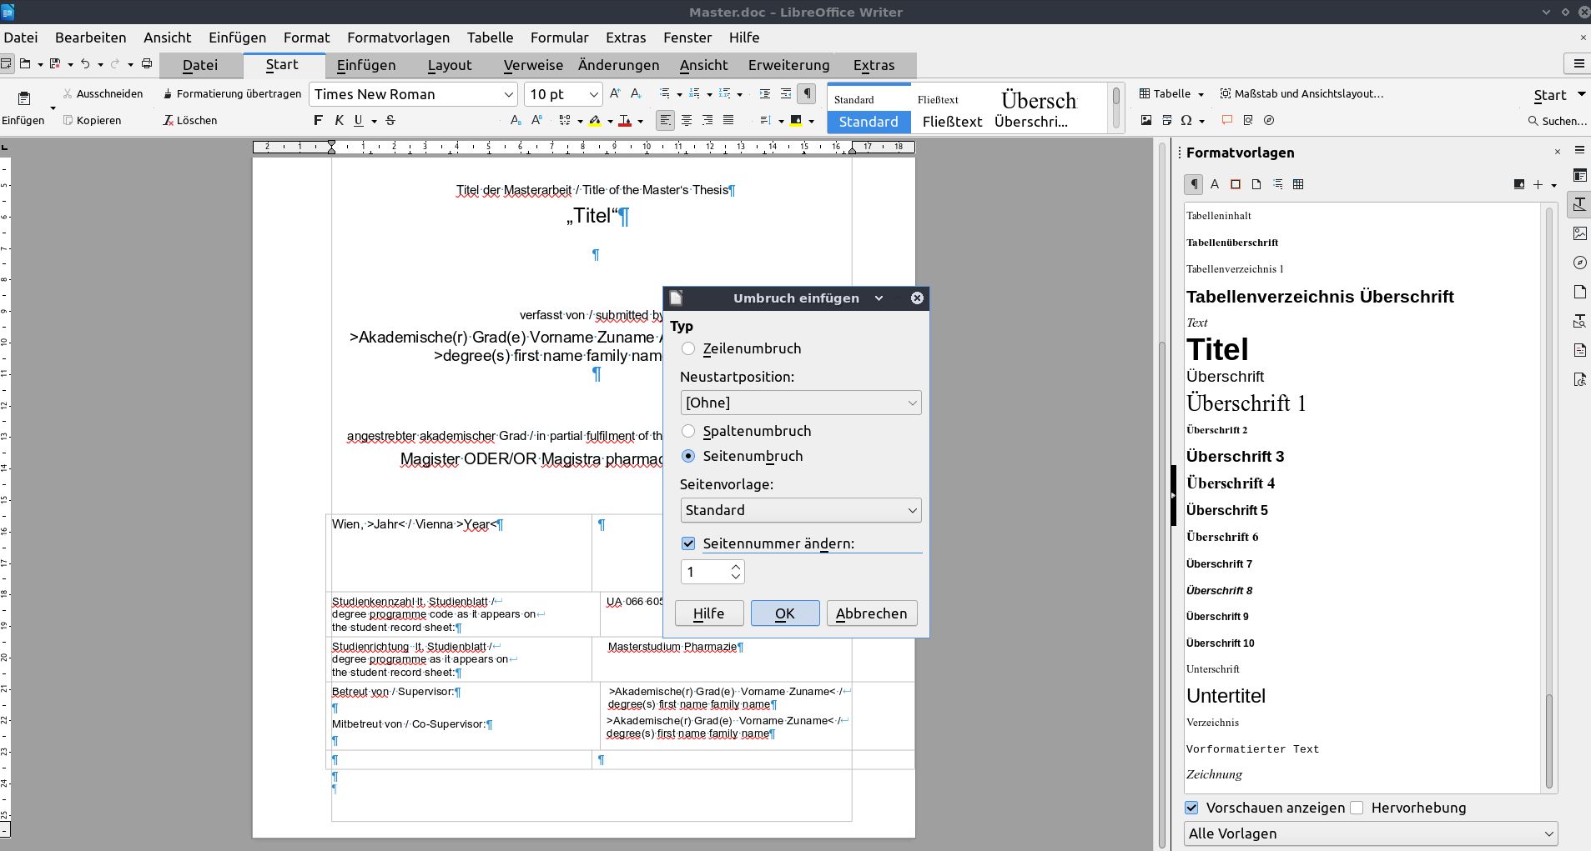Image resolution: width=1591 pixels, height=851 pixels.
Task: Click the Italic (K) formatting icon
Action: (339, 121)
